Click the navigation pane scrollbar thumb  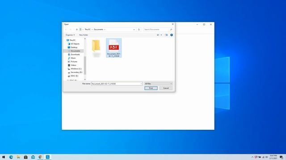(x=85, y=65)
